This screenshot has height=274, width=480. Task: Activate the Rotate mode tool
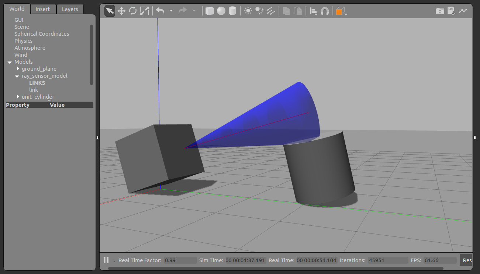coord(133,11)
